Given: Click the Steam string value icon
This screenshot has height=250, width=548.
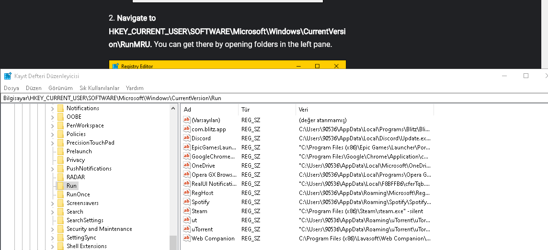Looking at the screenshot, I should (x=187, y=211).
